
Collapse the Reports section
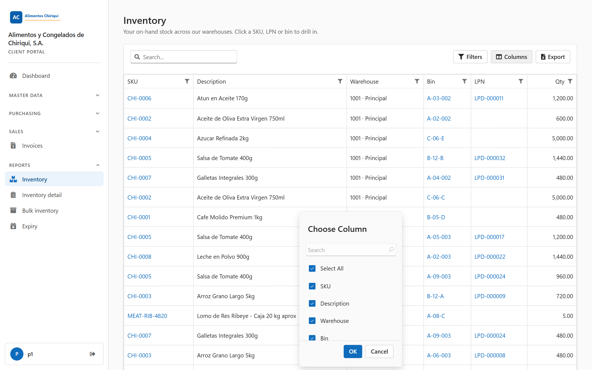54,165
